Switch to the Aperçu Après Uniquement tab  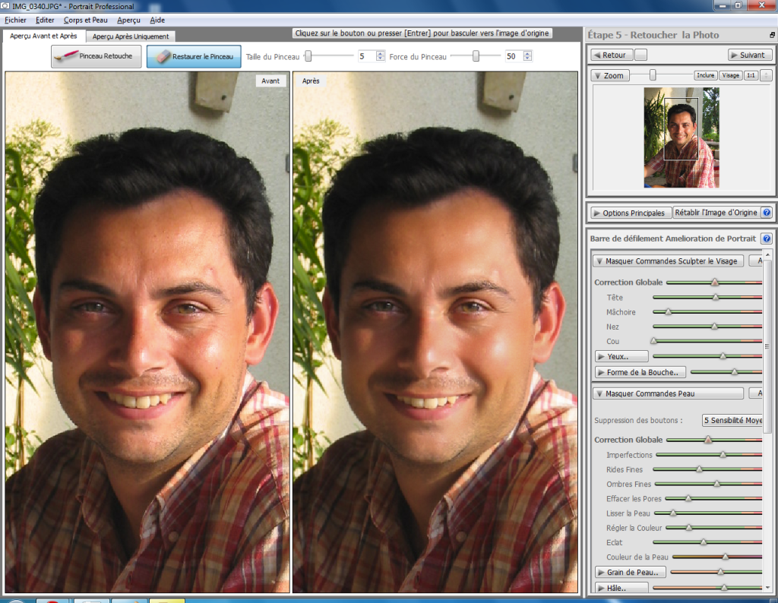131,36
